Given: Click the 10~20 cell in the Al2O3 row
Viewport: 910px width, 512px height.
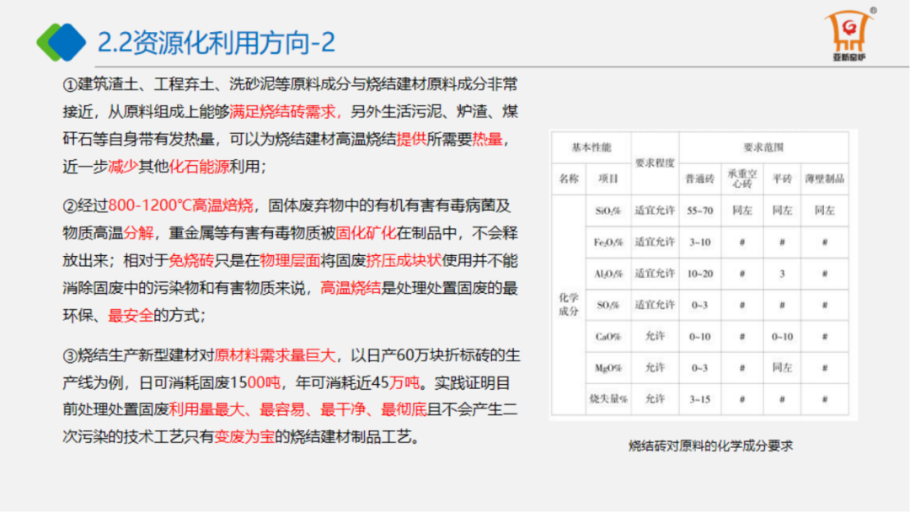Looking at the screenshot, I should [699, 273].
